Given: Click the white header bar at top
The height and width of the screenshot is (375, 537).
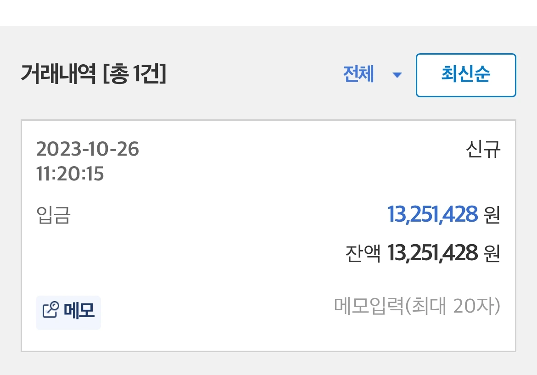Looking at the screenshot, I should click(268, 12).
